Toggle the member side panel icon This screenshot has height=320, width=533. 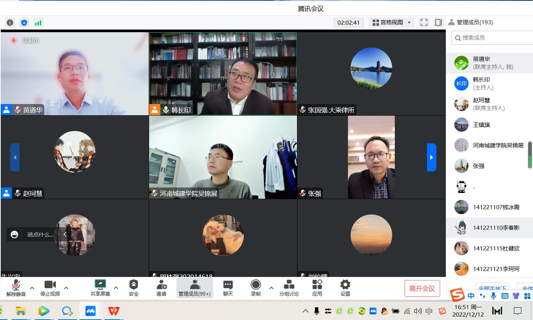(x=438, y=22)
